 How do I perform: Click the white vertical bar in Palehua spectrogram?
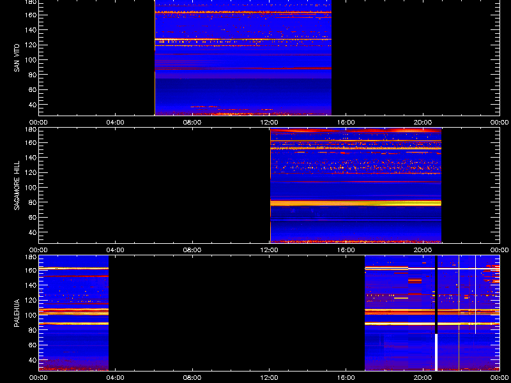click(436, 352)
